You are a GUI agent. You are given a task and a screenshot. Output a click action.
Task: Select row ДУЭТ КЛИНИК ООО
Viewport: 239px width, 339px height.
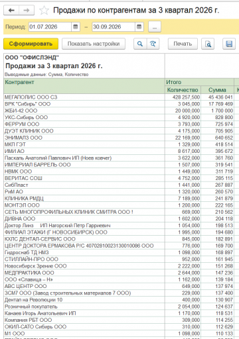(84, 131)
